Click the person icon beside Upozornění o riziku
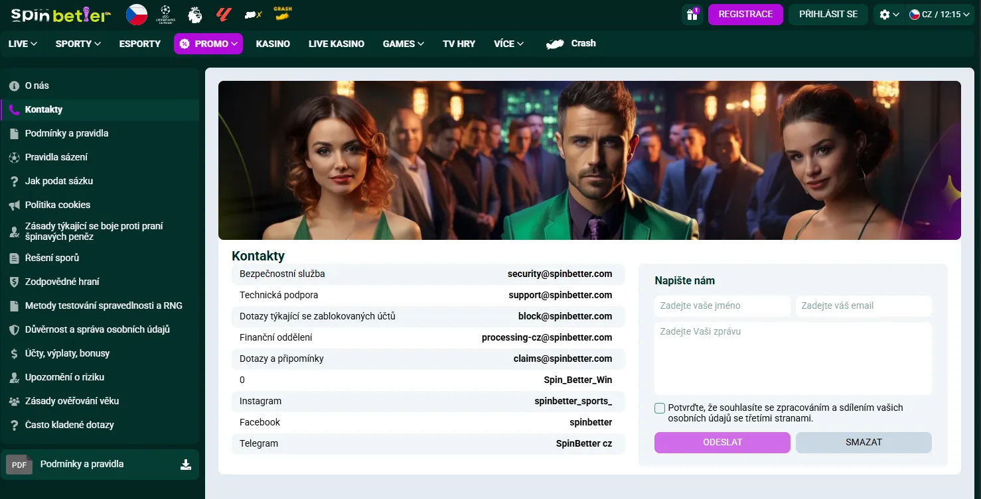 coord(14,377)
